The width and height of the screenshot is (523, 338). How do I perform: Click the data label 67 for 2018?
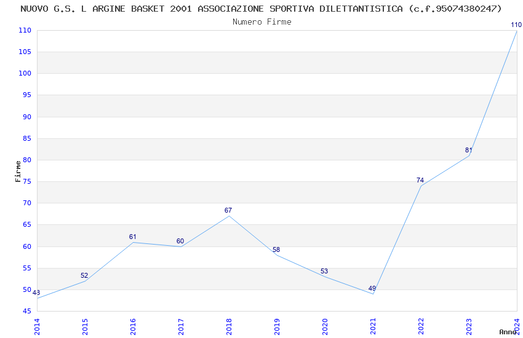click(228, 210)
